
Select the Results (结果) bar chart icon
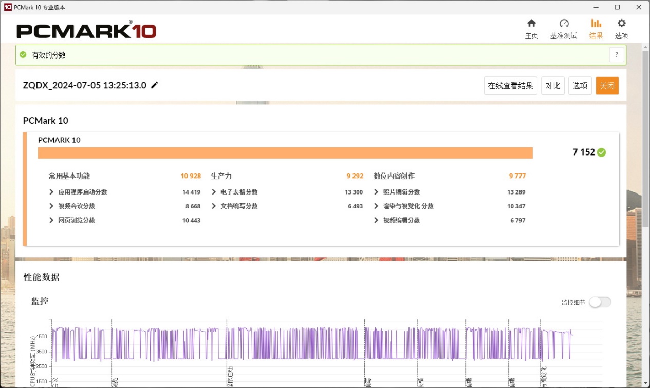596,24
